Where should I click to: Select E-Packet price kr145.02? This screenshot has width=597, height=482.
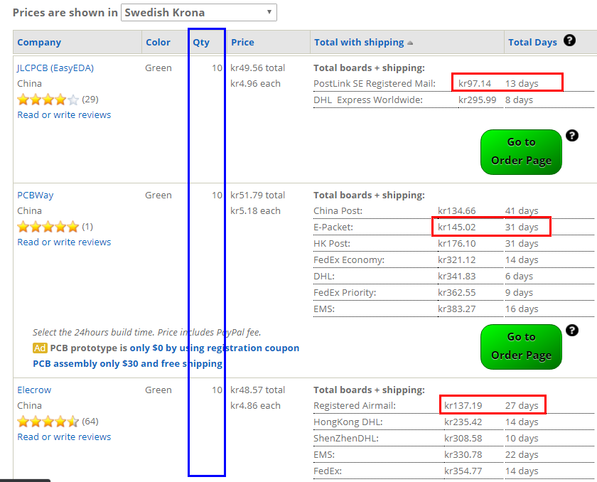457,227
